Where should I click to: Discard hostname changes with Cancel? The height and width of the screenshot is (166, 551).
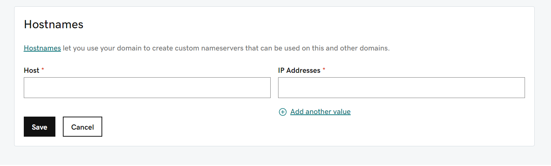(82, 127)
